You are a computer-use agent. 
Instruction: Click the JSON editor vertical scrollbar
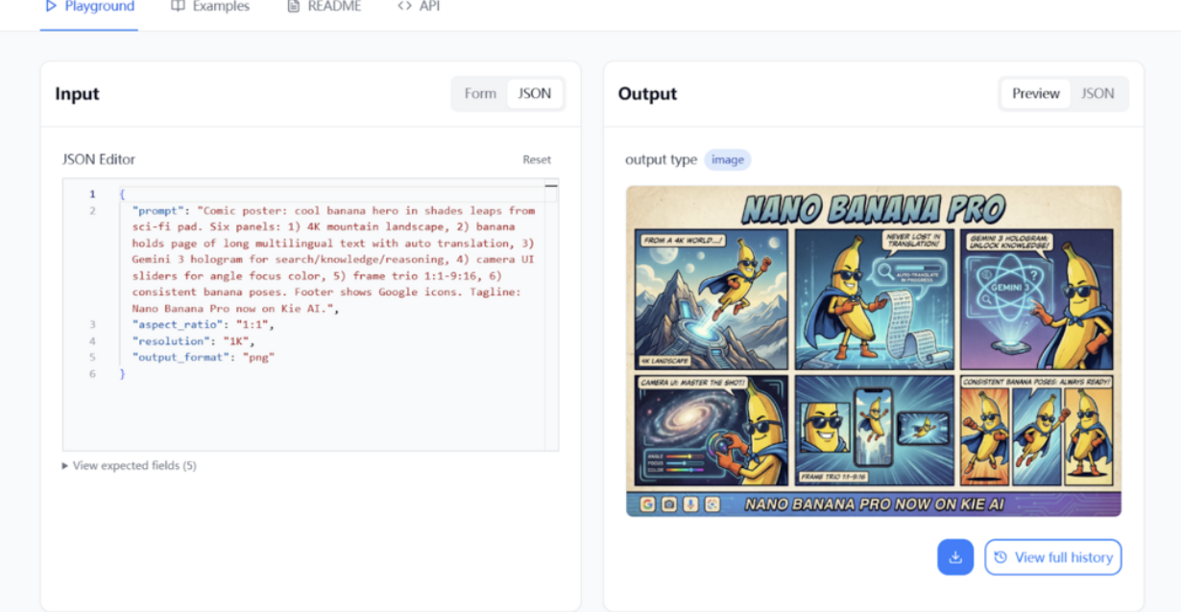(x=551, y=314)
